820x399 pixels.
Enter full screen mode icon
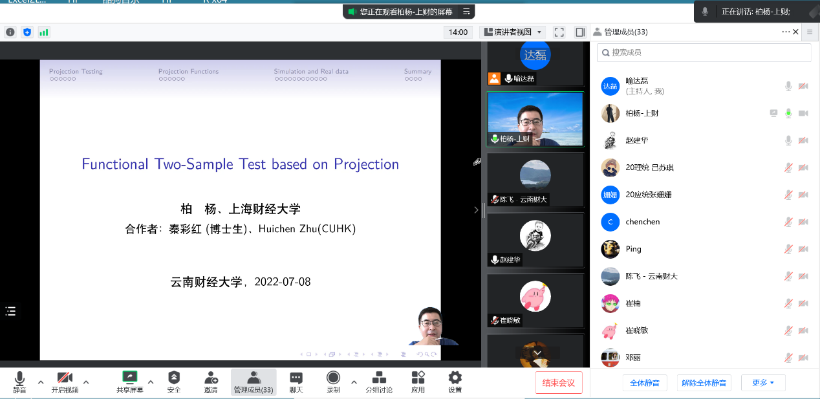tap(559, 32)
